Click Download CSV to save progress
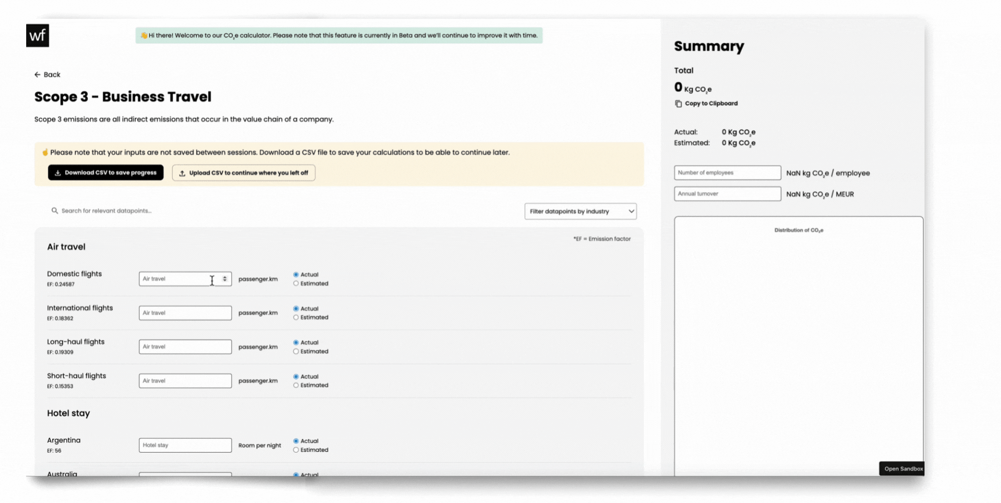This screenshot has height=503, width=1001. click(x=105, y=172)
